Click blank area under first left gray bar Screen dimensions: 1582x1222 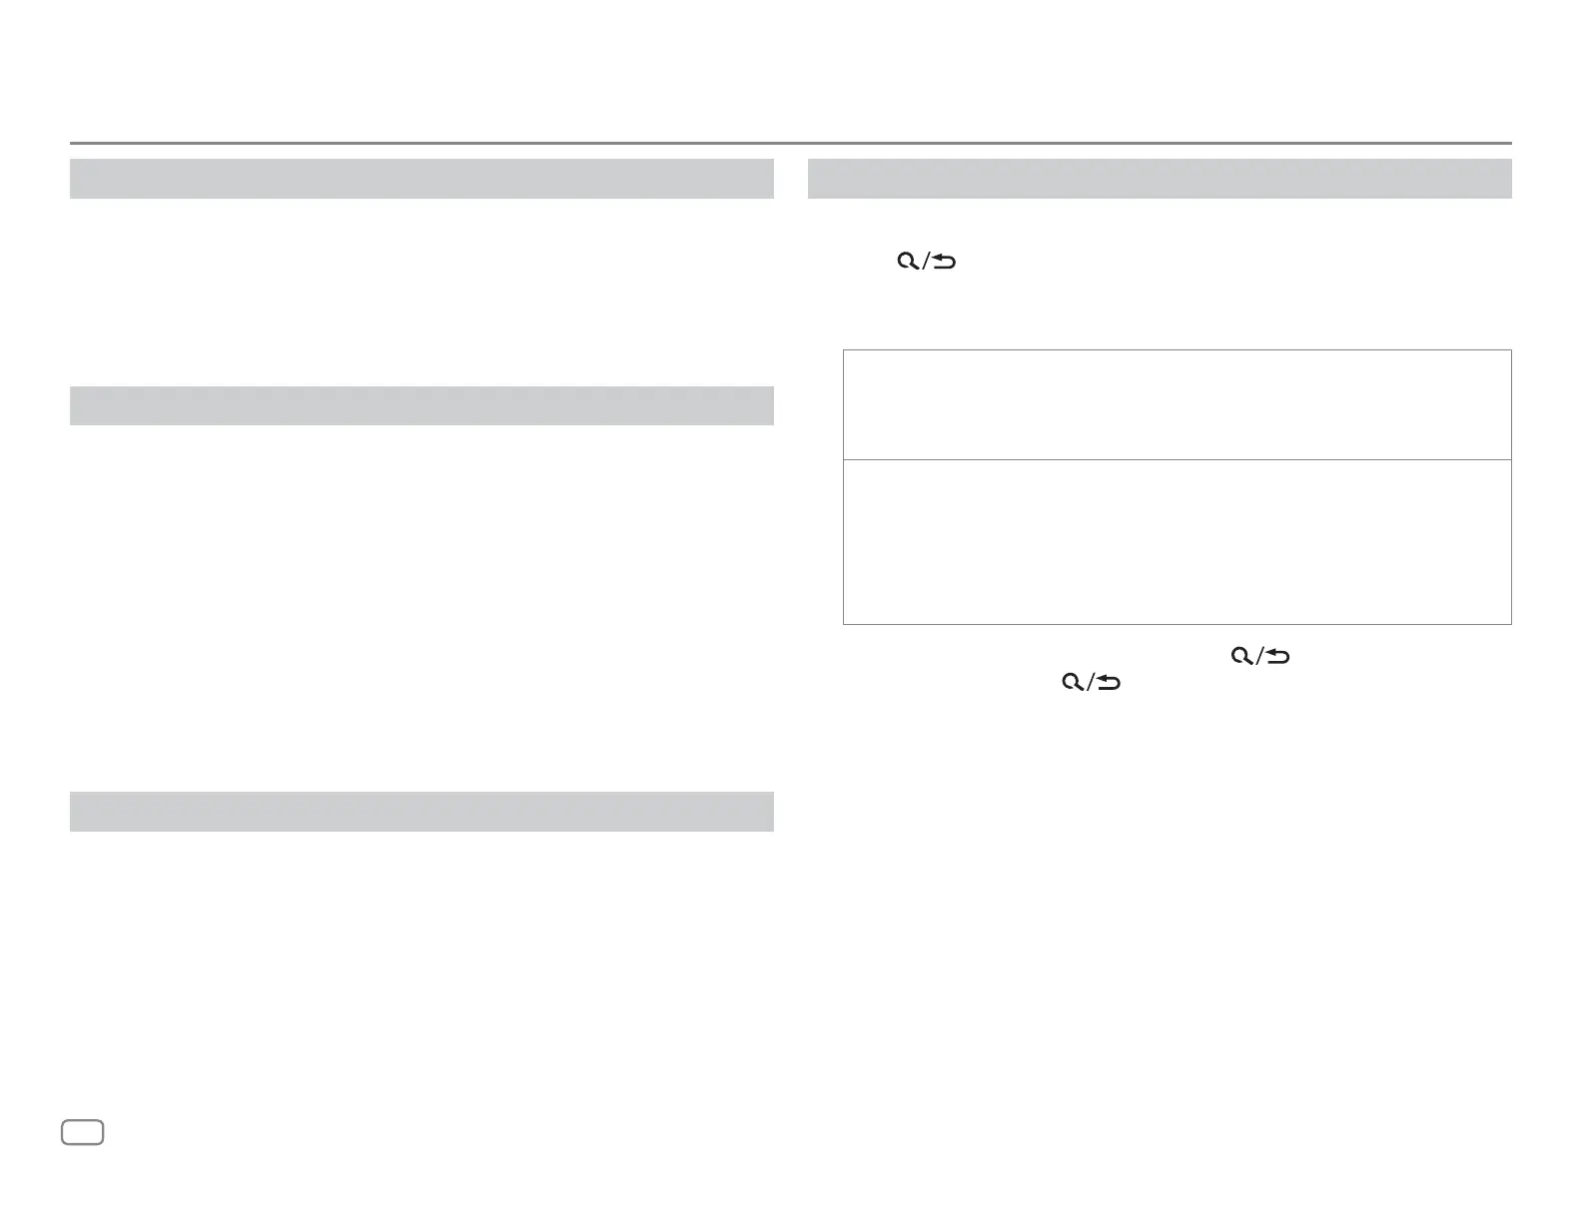[x=421, y=290]
